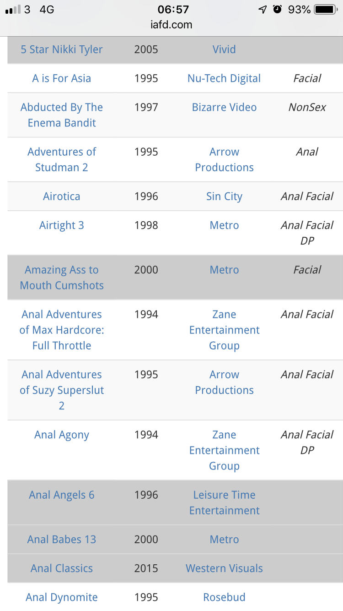The image size is (343, 611).
Task: Tap the alarm clock status icon
Action: pos(277,10)
